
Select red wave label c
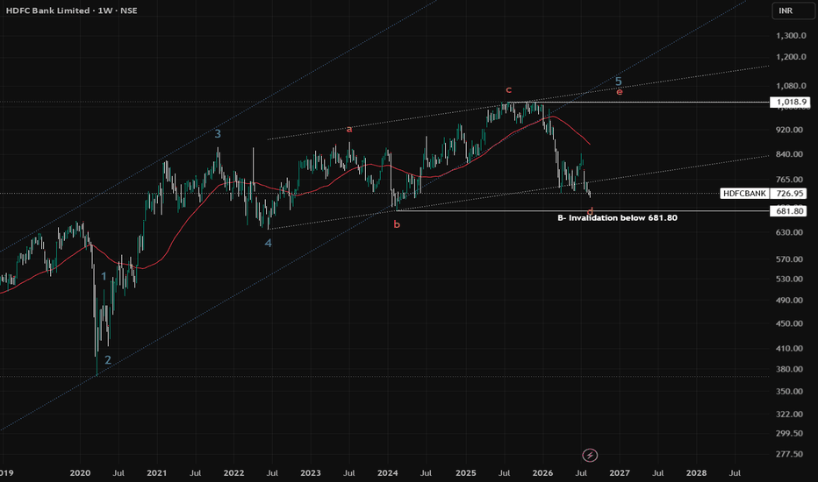509,89
